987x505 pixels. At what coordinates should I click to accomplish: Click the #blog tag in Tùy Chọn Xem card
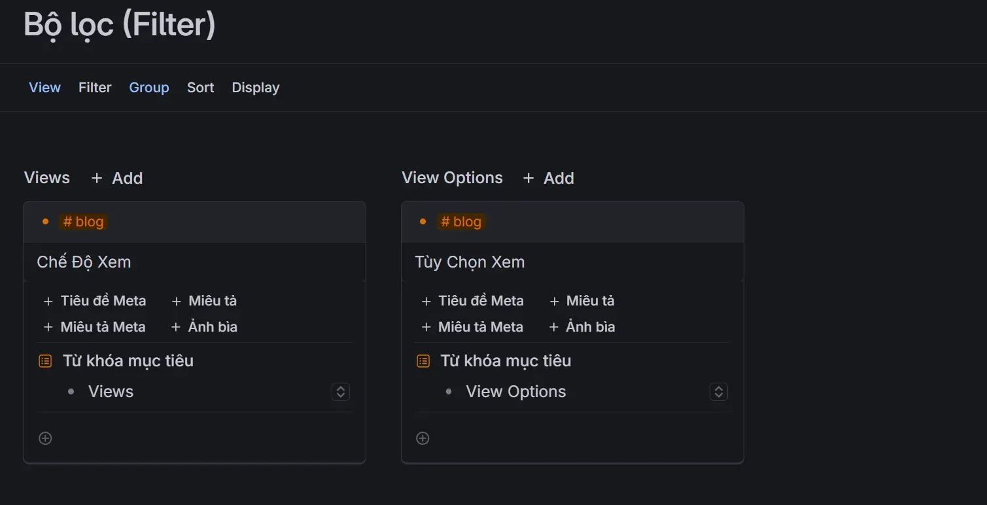pyautogui.click(x=460, y=222)
